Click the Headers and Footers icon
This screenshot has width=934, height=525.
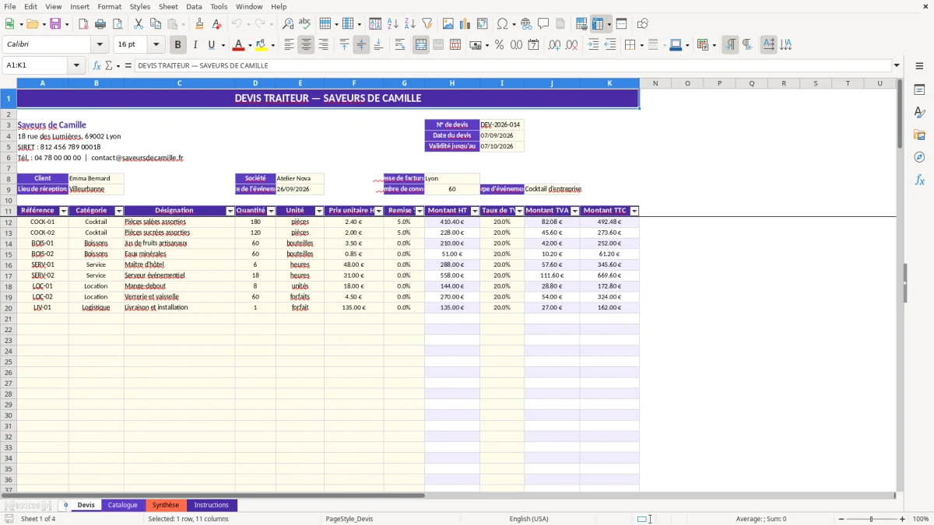coord(560,23)
